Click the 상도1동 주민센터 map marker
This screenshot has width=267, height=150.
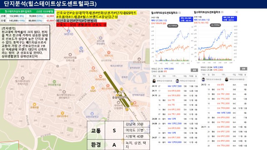pos(101,38)
